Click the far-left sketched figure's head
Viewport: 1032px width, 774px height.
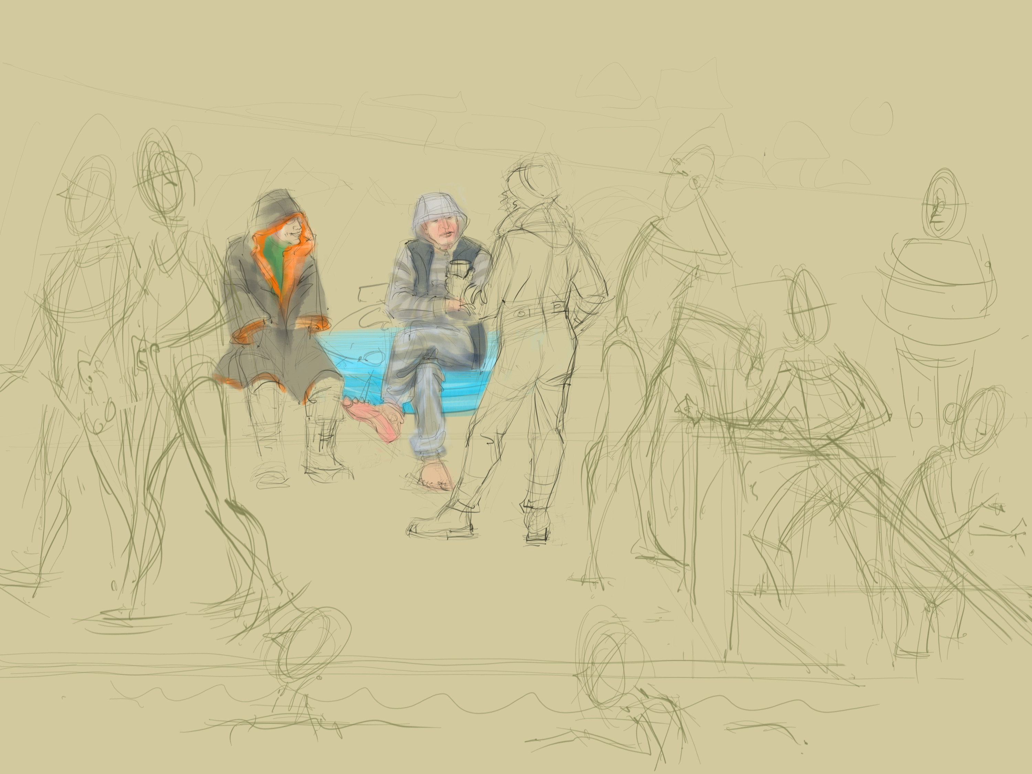[x=90, y=196]
